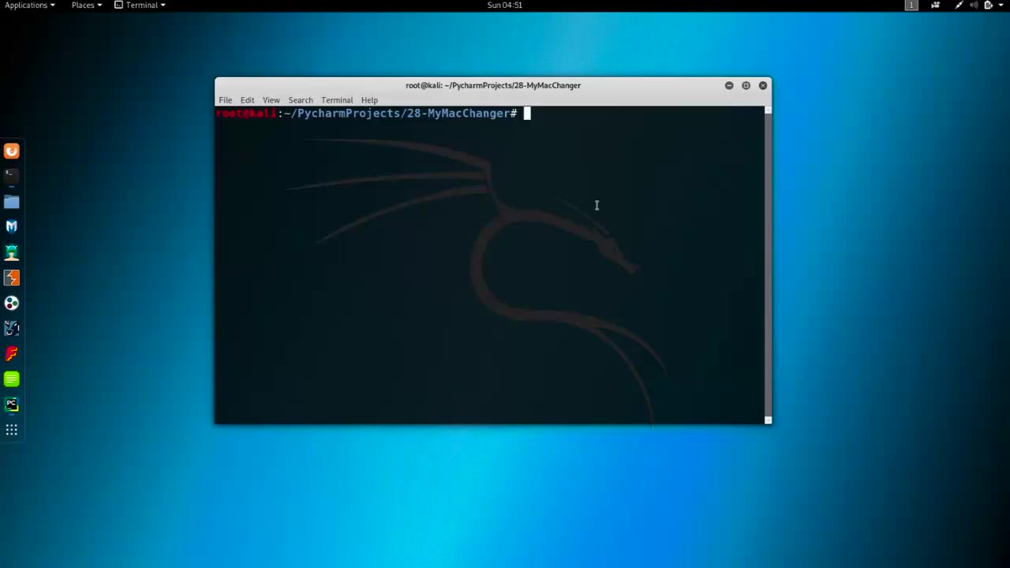The height and width of the screenshot is (568, 1010).
Task: Open the Help menu in terminal window
Action: pos(369,100)
